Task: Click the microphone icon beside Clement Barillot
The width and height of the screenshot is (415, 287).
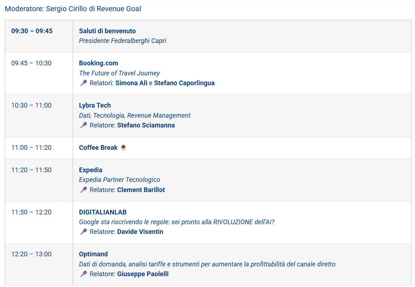Action: (84, 190)
